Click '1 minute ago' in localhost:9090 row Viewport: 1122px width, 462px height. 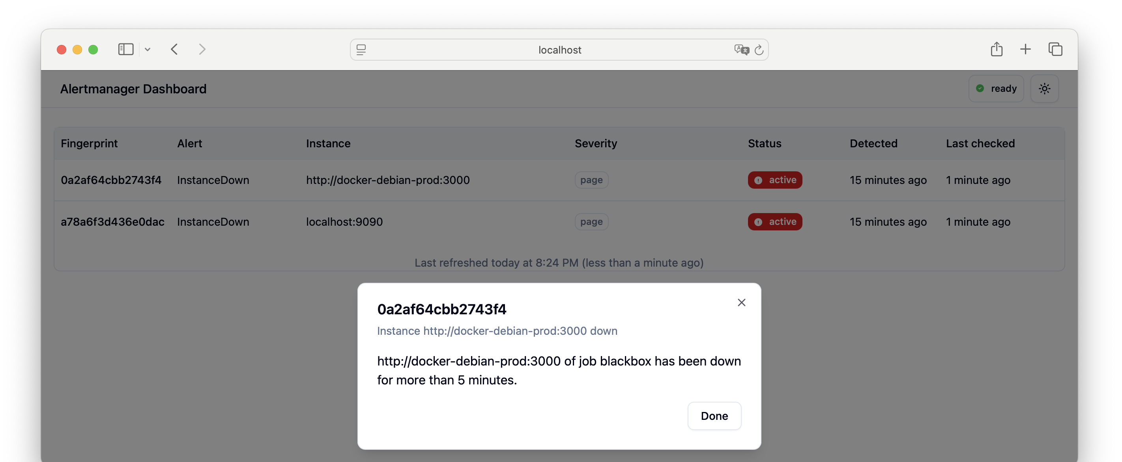tap(978, 222)
